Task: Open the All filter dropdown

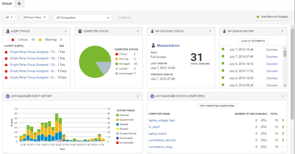Action: click(9, 17)
